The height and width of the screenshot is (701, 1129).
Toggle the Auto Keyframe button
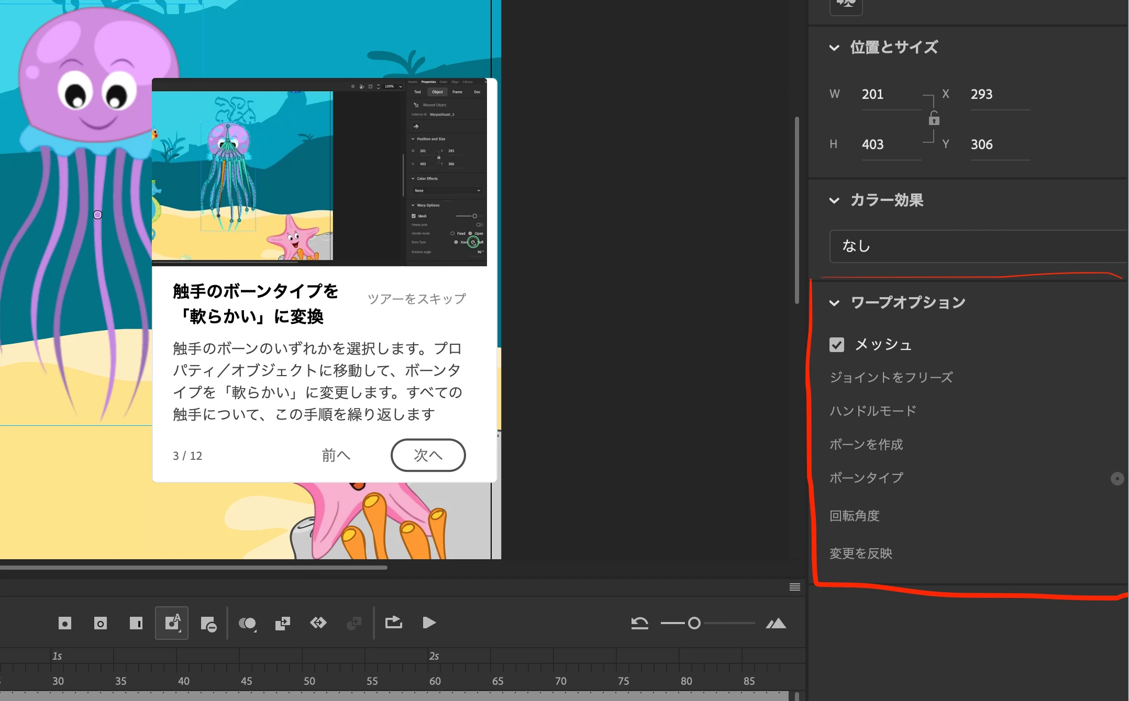coord(172,623)
